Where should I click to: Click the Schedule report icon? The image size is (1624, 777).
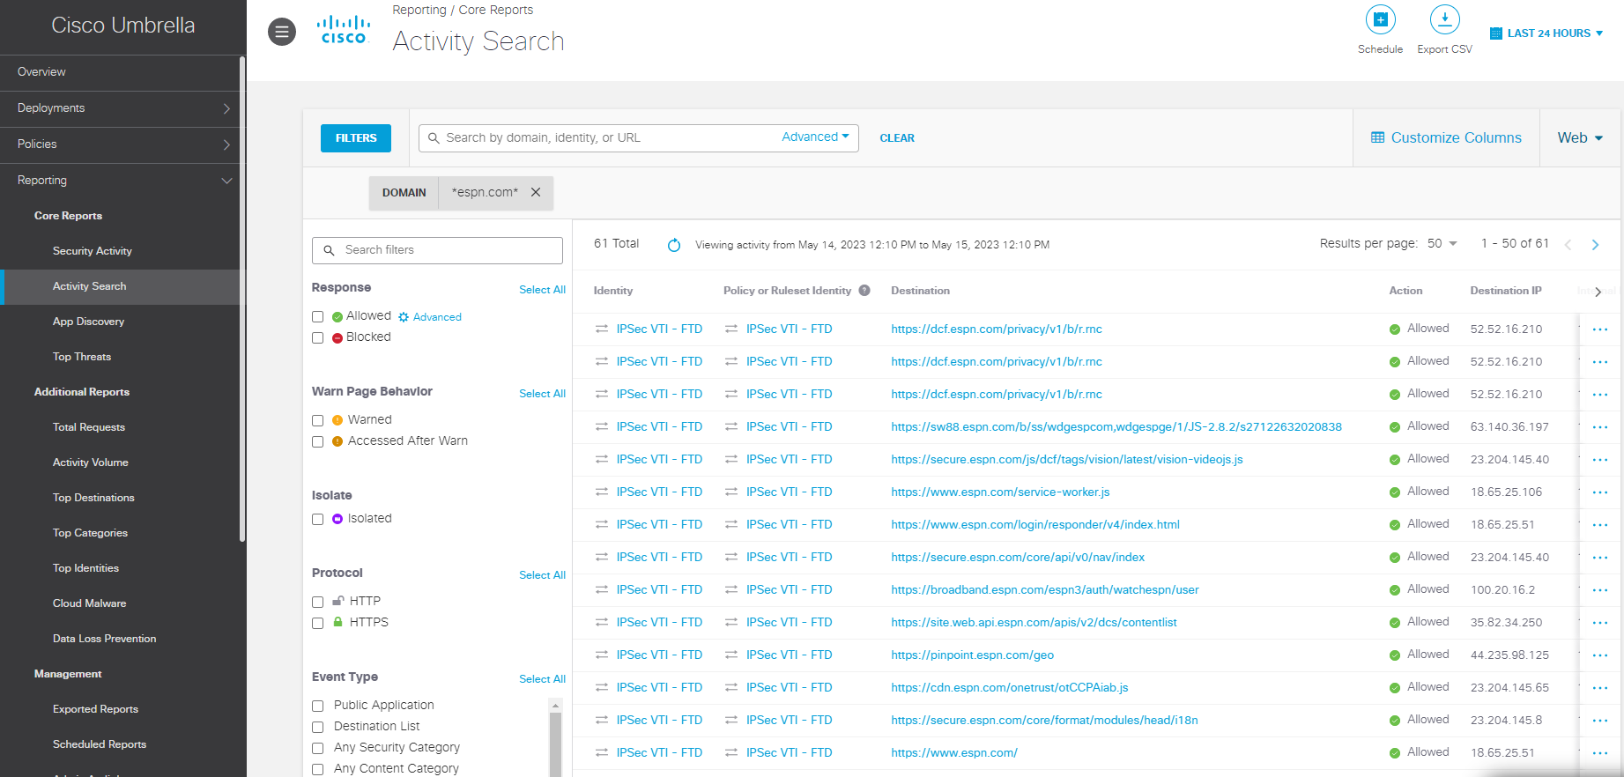pyautogui.click(x=1380, y=19)
